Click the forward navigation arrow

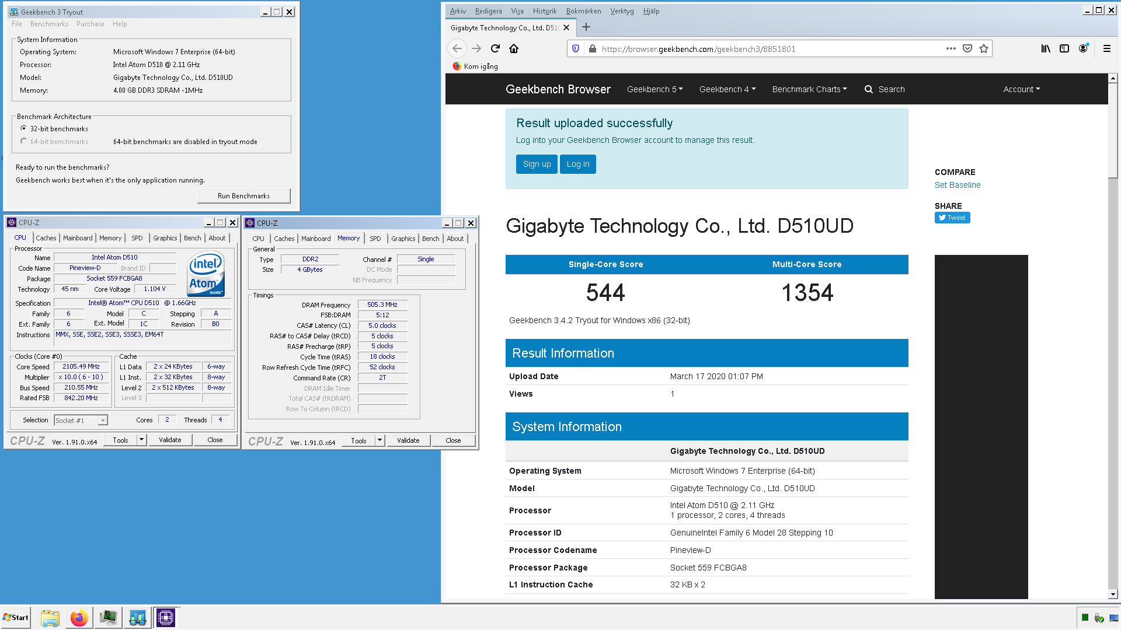pyautogui.click(x=476, y=49)
